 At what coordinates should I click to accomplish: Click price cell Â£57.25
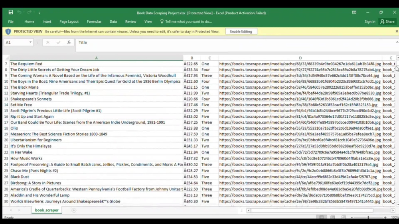click(x=192, y=122)
